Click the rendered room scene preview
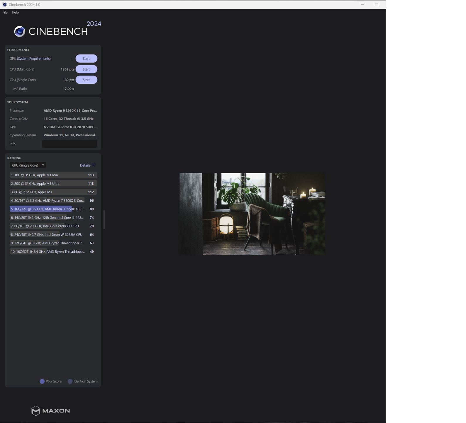Viewport: 466px width, 423px height. 252,214
